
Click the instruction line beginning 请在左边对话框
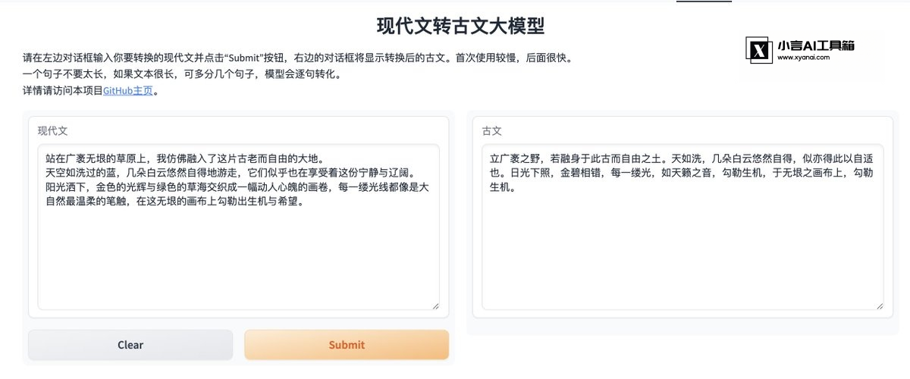298,58
